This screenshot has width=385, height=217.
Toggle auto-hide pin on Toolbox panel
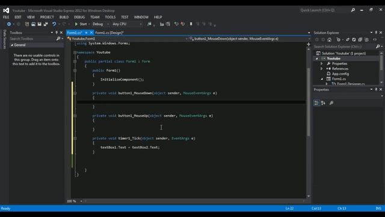coord(57,33)
